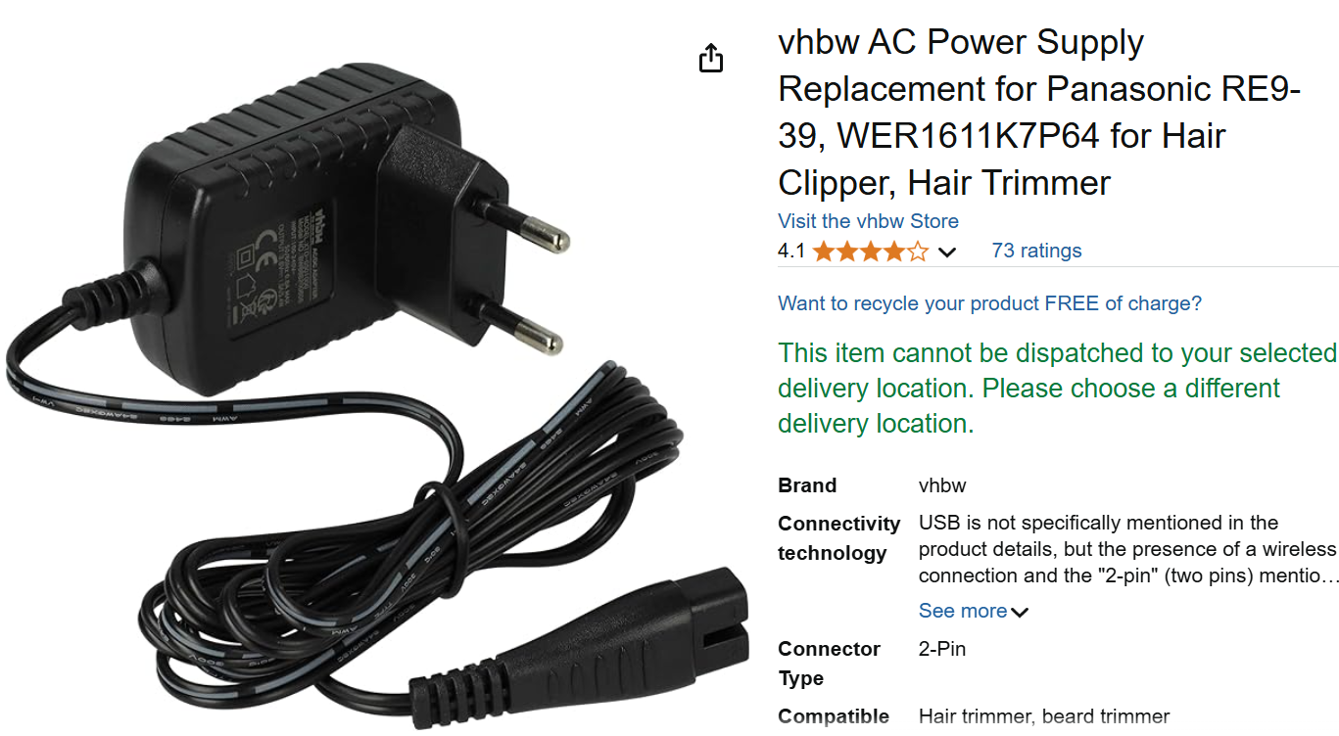
Task: Click See more under Connectivity technology
Action: [963, 611]
